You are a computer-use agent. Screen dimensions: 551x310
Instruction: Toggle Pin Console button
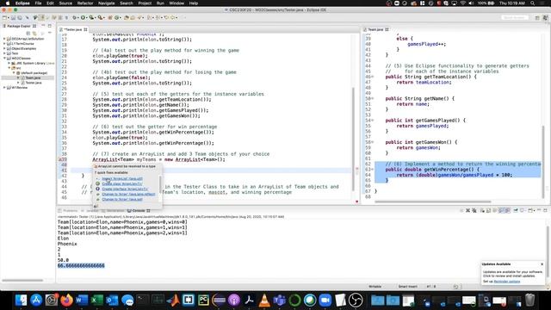point(515,210)
